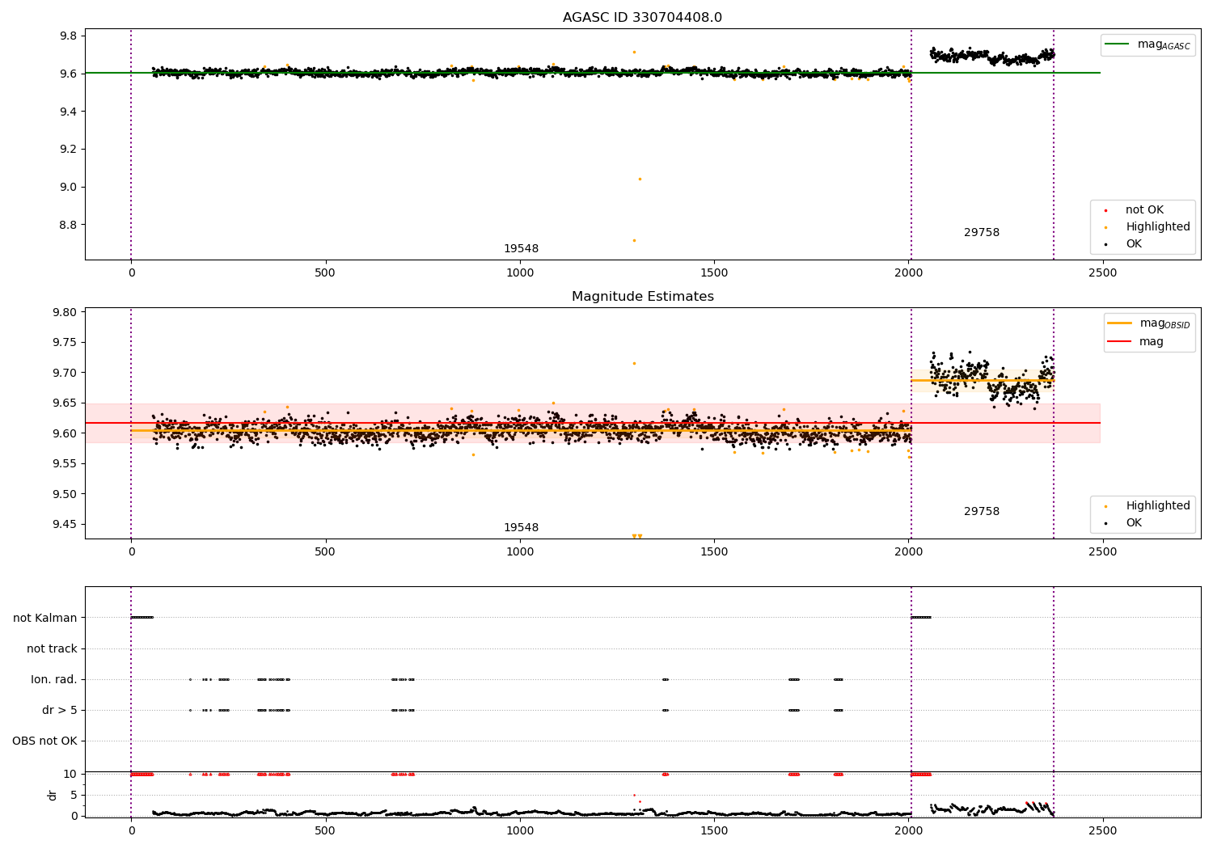The height and width of the screenshot is (849, 1213).
Task: Click obsid label '19548' in top plot
Action: 521,249
